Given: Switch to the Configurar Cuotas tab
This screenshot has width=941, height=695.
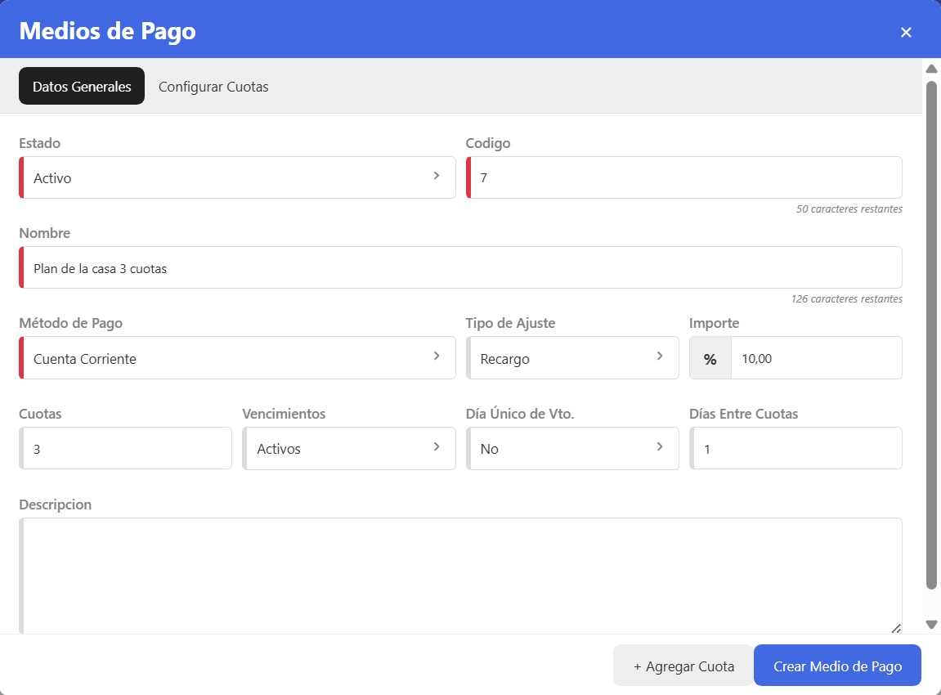Looking at the screenshot, I should point(213,87).
